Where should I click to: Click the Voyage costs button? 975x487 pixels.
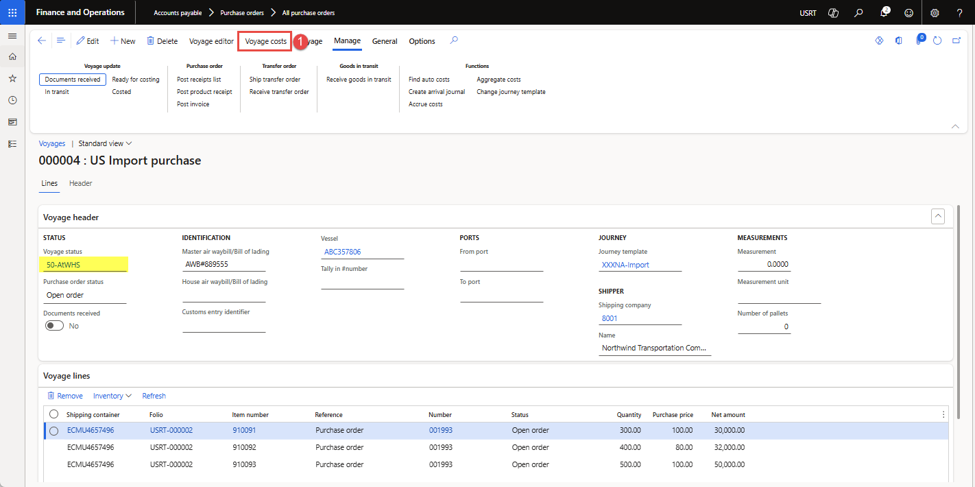point(265,41)
